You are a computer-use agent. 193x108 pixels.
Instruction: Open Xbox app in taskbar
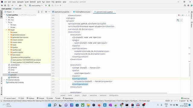[x=83, y=105]
